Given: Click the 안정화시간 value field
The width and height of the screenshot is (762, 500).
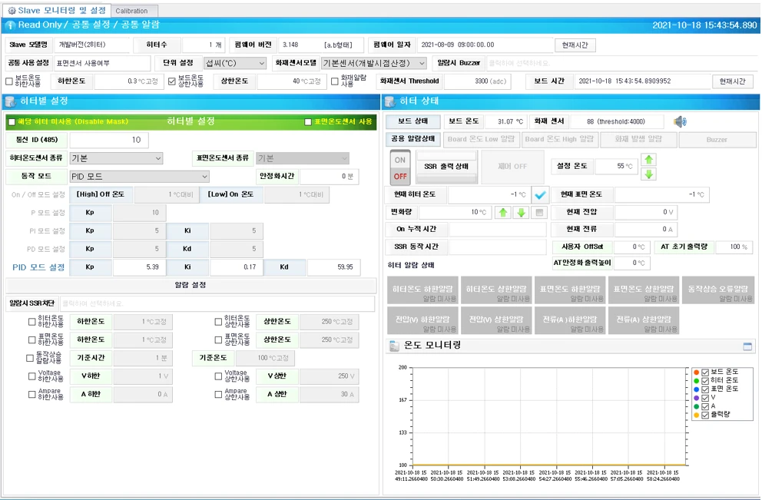Looking at the screenshot, I should click(329, 177).
